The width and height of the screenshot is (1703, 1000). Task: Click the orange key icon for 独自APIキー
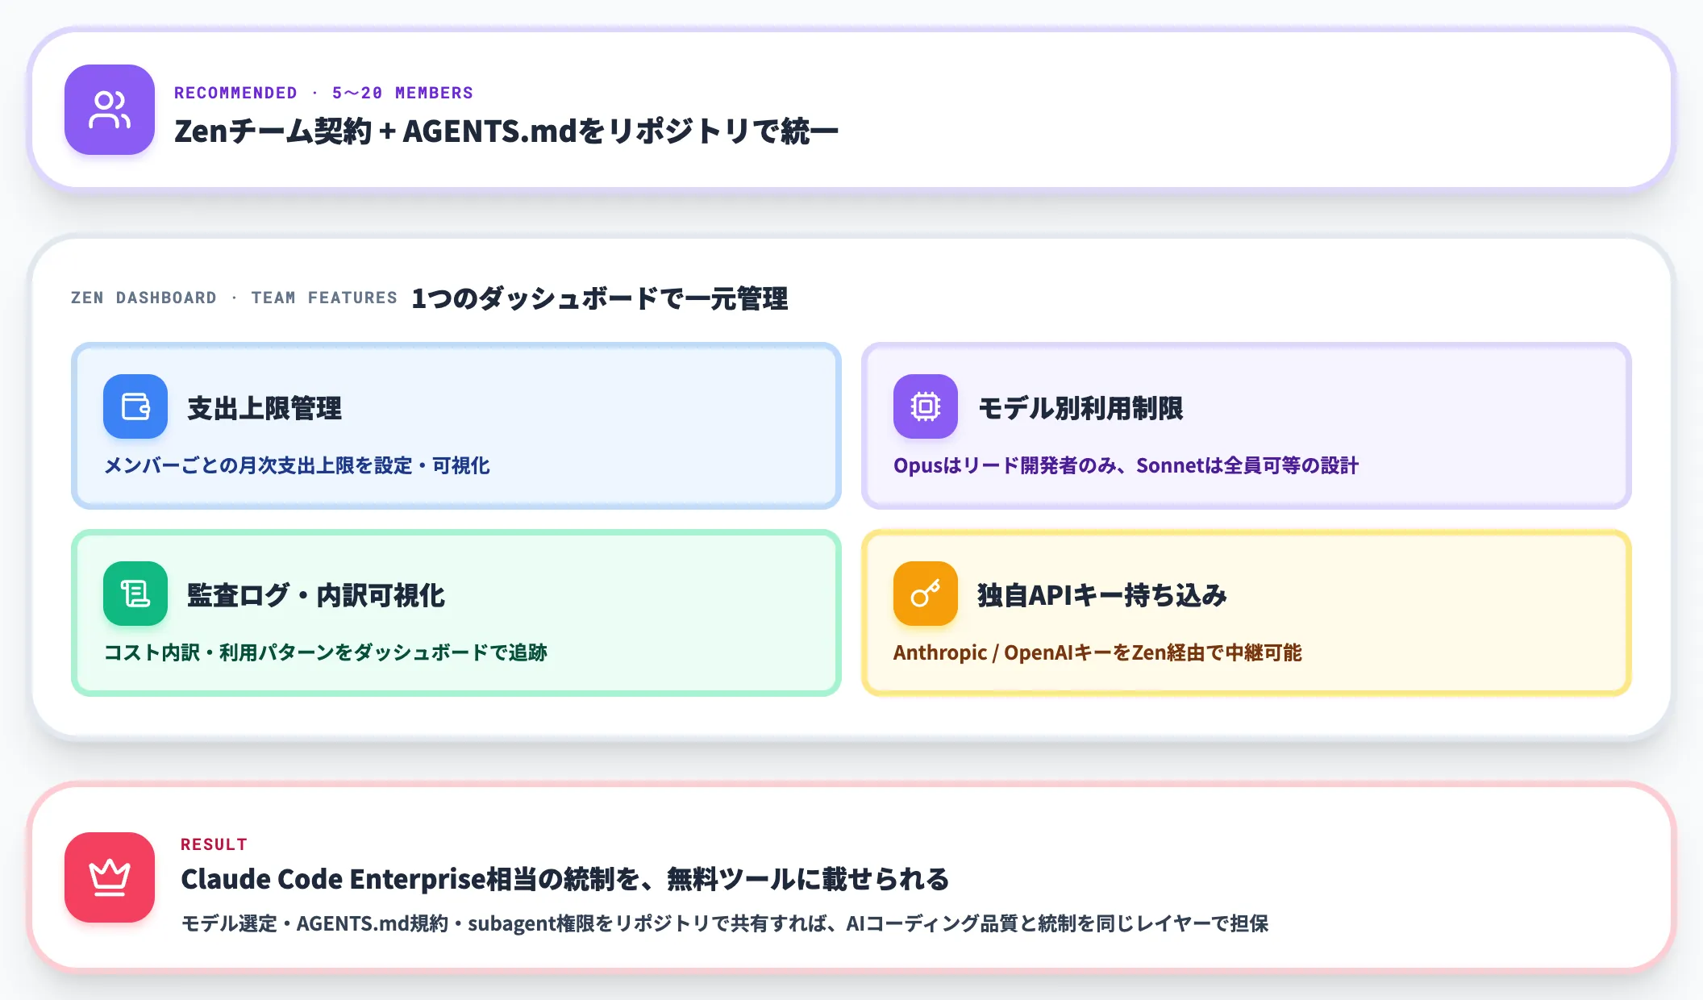pyautogui.click(x=926, y=594)
